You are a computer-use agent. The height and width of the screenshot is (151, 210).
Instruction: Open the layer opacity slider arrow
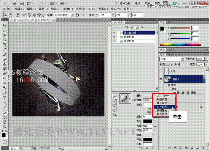coord(206,59)
